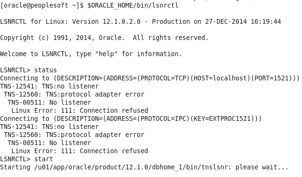The image size is (302, 177).
Task: Click the Connecting line with PROTOCOL=TCP
Action: tap(150, 78)
